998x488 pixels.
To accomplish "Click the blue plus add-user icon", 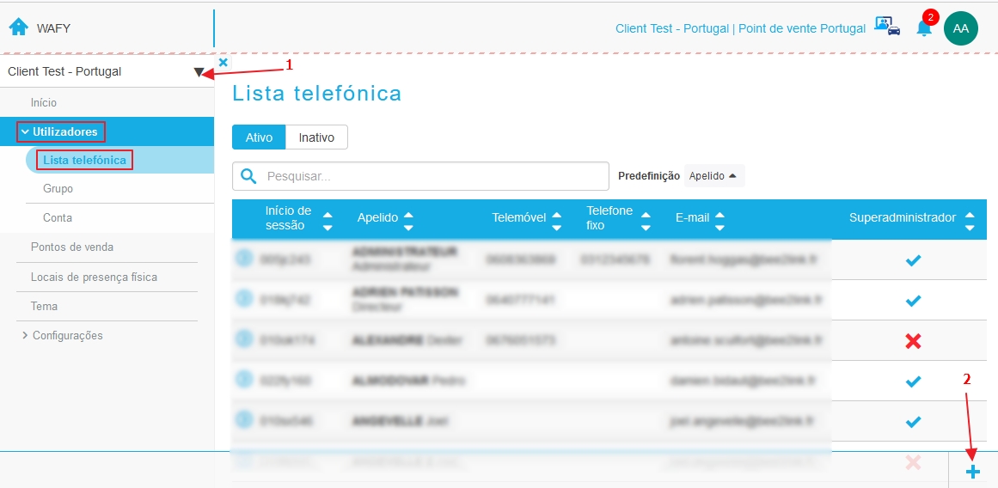I will (972, 472).
